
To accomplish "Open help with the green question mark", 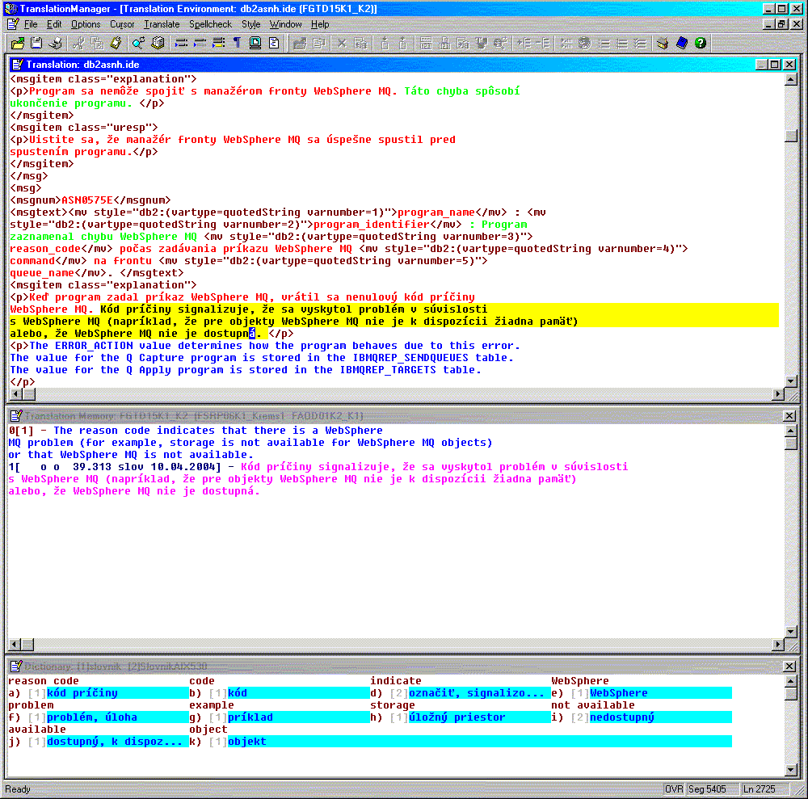I will coord(701,44).
